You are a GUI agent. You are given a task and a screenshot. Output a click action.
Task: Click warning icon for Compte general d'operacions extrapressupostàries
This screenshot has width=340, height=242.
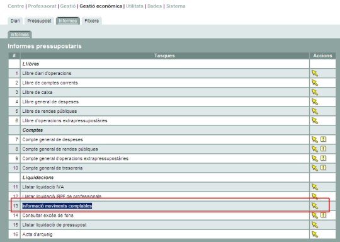[x=323, y=158]
